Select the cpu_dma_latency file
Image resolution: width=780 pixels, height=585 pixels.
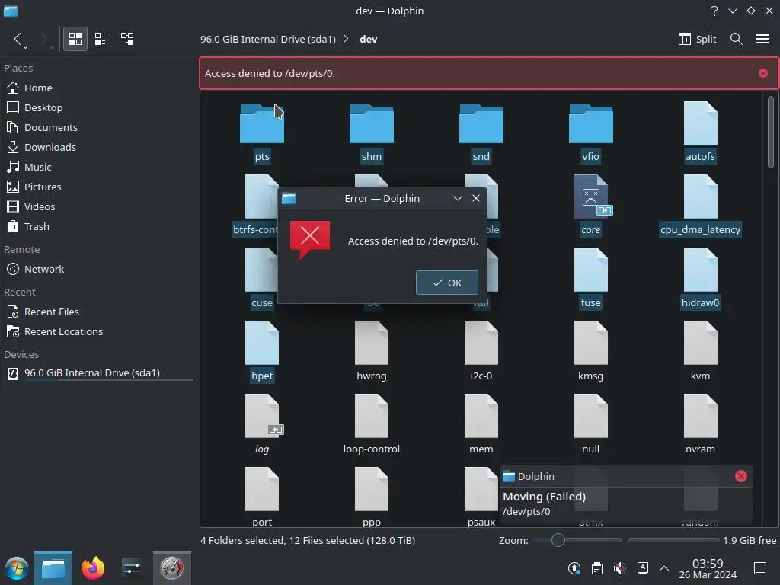coord(701,197)
